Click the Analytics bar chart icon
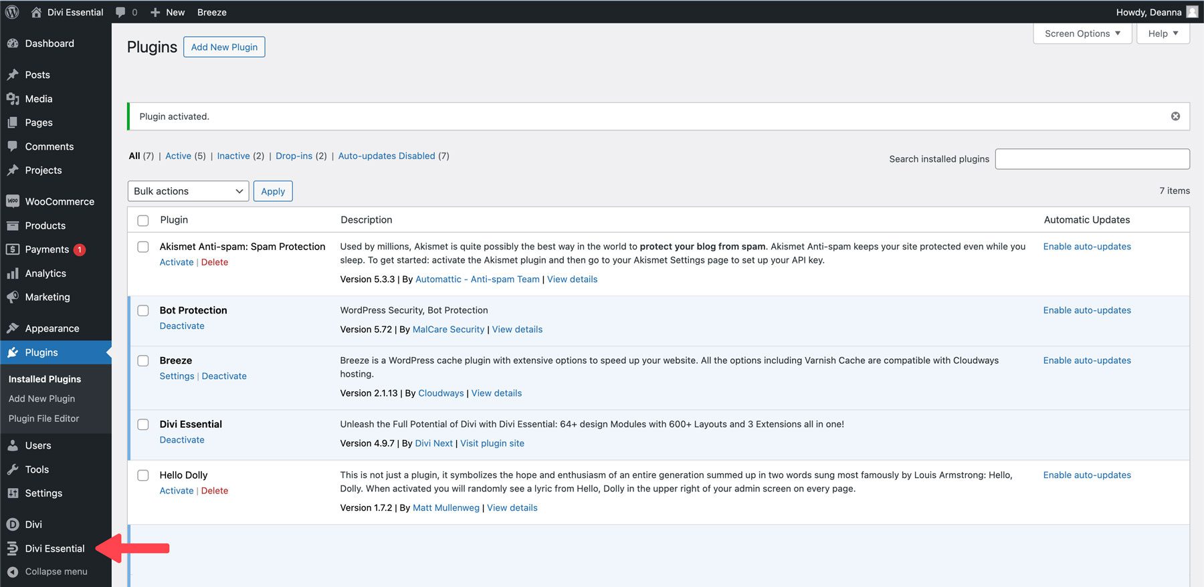Image resolution: width=1204 pixels, height=587 pixels. 13,273
